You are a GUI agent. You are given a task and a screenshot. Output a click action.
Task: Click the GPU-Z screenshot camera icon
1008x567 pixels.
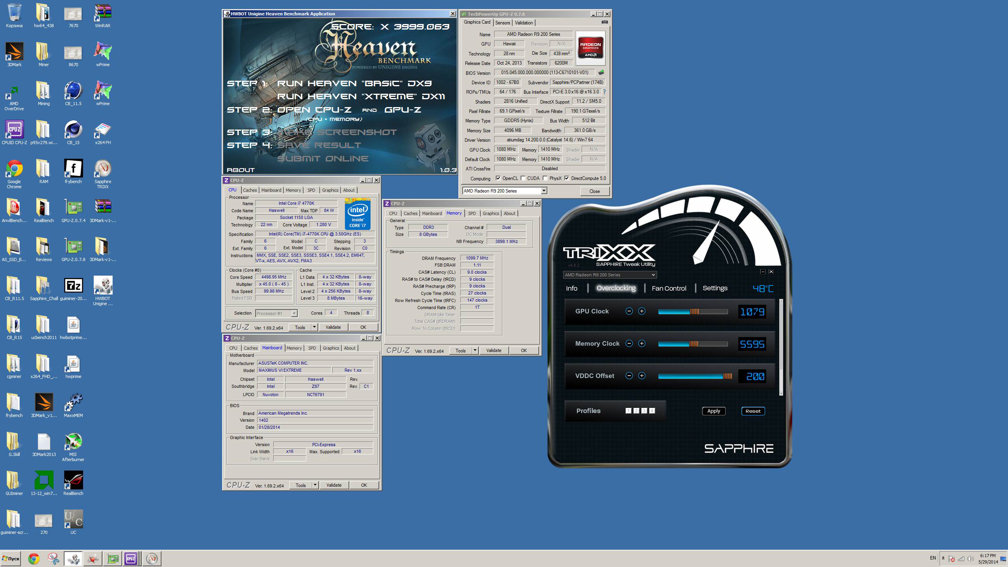tap(604, 22)
